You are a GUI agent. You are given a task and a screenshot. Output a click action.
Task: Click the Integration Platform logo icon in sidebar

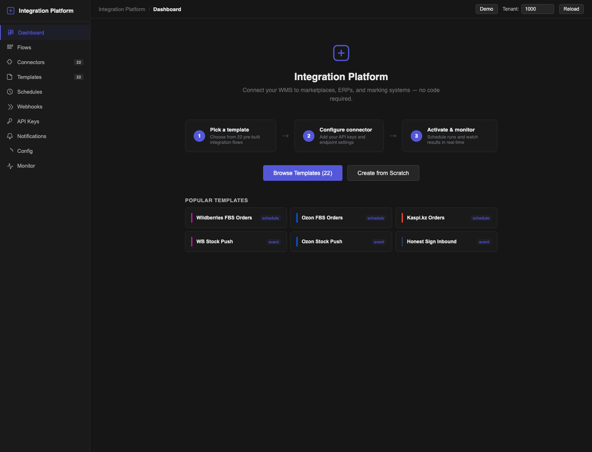(x=11, y=11)
